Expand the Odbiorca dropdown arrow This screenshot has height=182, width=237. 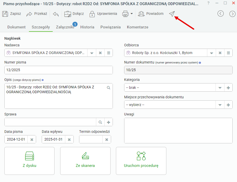click(212, 53)
